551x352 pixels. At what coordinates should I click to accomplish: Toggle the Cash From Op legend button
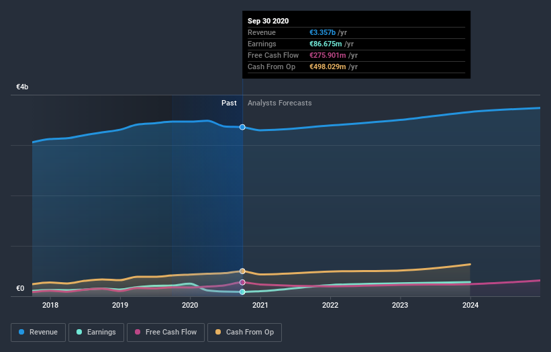(244, 333)
